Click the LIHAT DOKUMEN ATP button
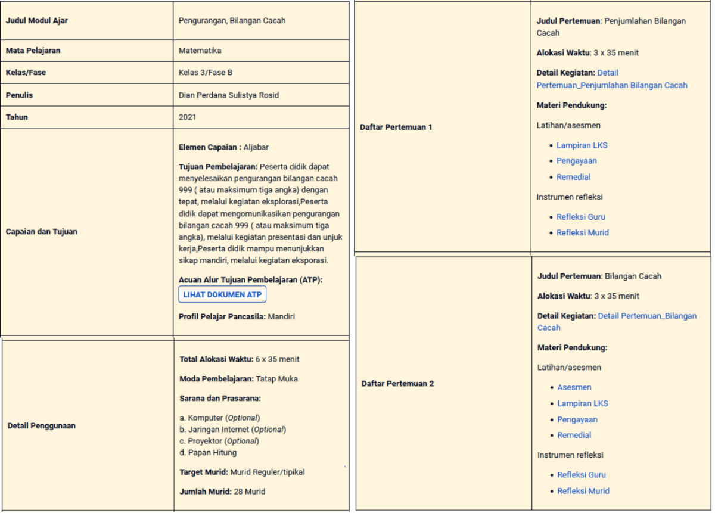 [x=222, y=295]
